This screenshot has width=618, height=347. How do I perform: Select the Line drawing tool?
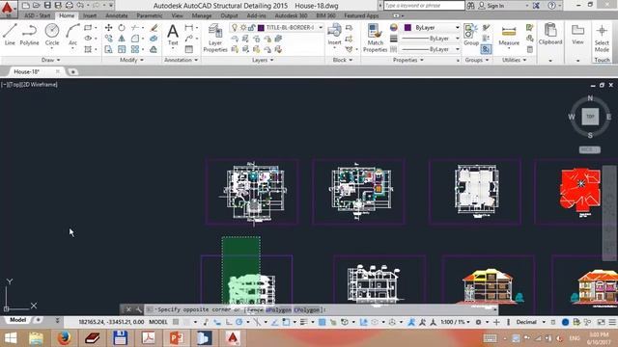[10, 35]
